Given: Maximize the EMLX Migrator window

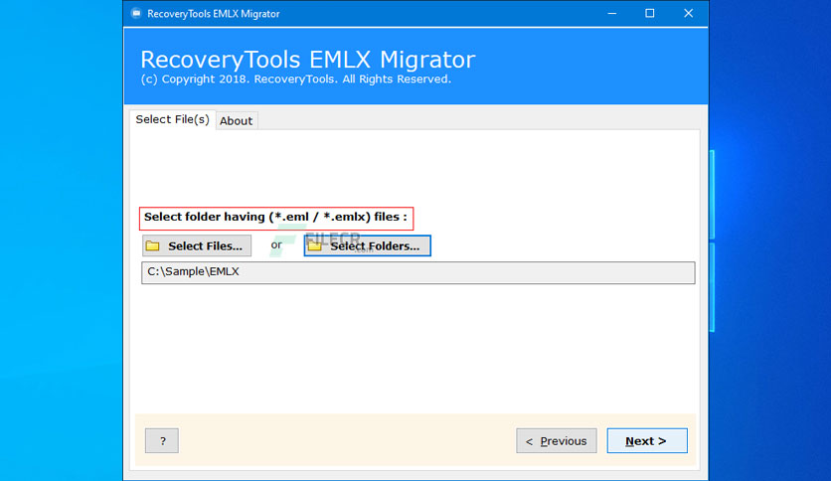Looking at the screenshot, I should point(650,13).
